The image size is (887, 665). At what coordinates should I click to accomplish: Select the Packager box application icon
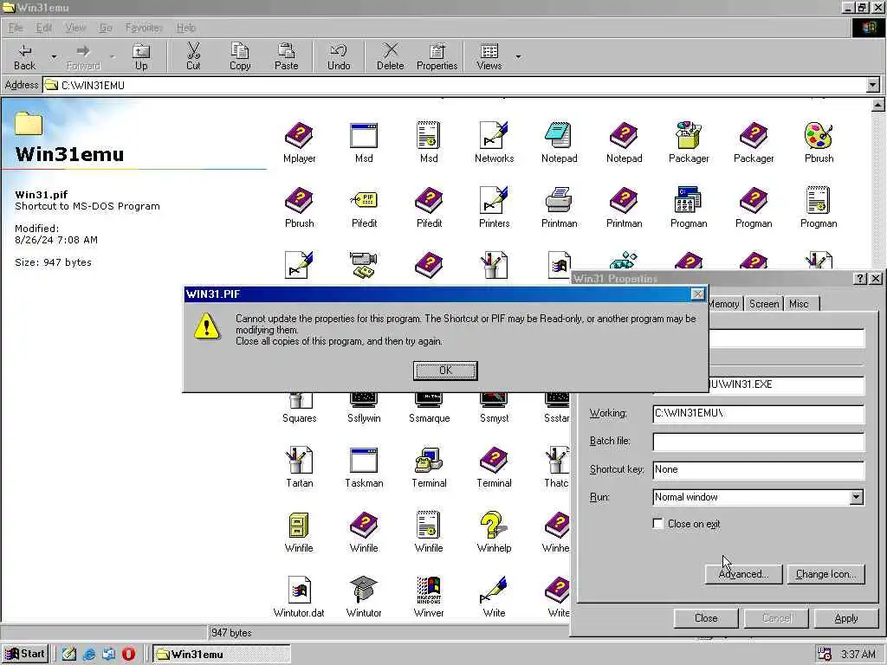point(689,136)
